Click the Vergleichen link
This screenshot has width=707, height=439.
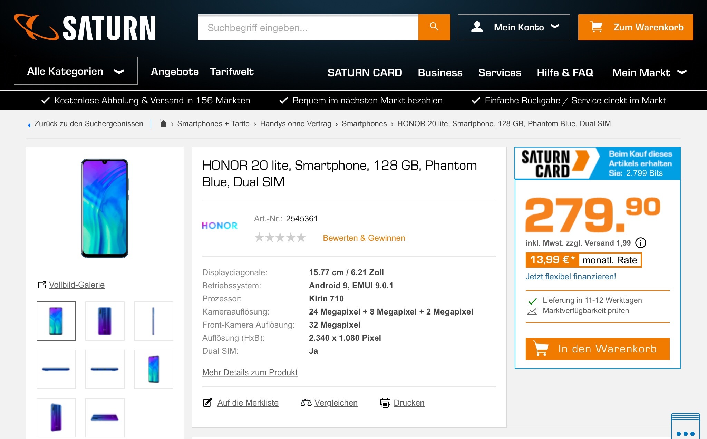click(336, 403)
